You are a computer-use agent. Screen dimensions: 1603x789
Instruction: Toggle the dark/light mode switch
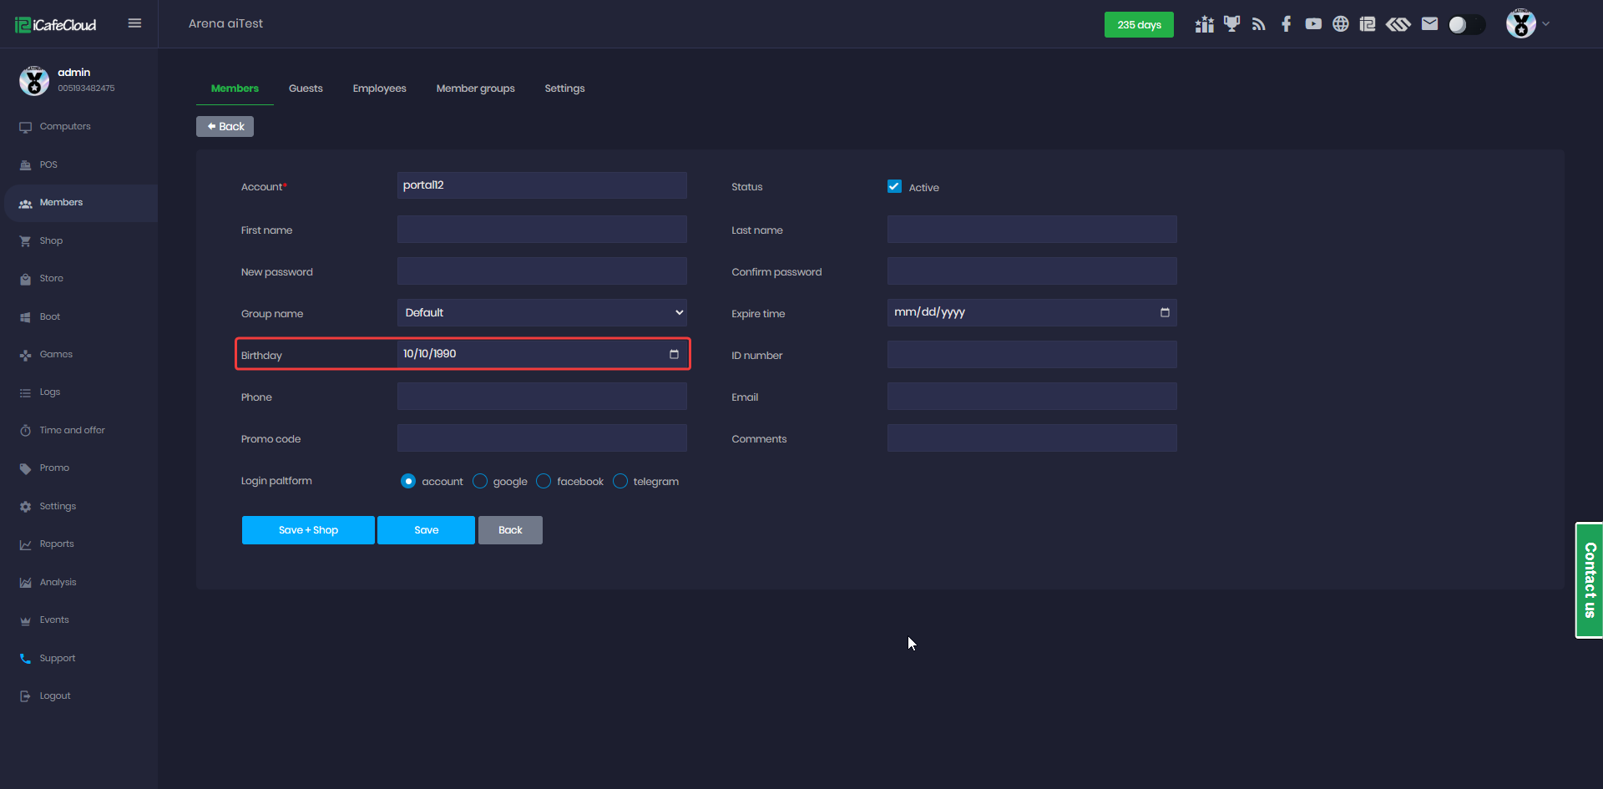click(1466, 24)
